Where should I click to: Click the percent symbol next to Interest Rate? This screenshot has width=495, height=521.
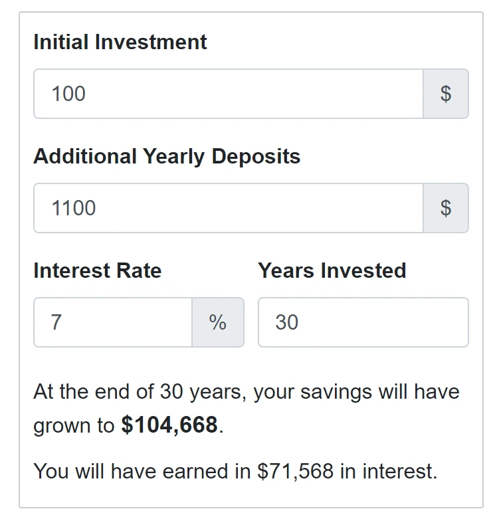pos(218,322)
